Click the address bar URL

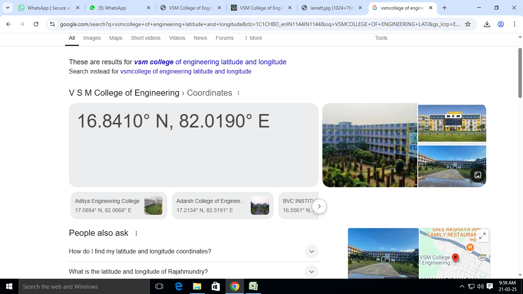point(260,24)
